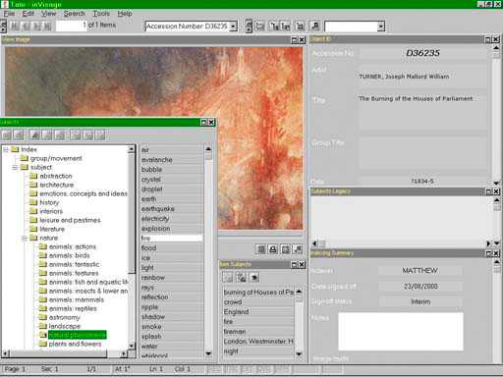The height and width of the screenshot is (377, 503).
Task: Click down arrow of Item Subjects list scrollbar
Action: point(299,353)
